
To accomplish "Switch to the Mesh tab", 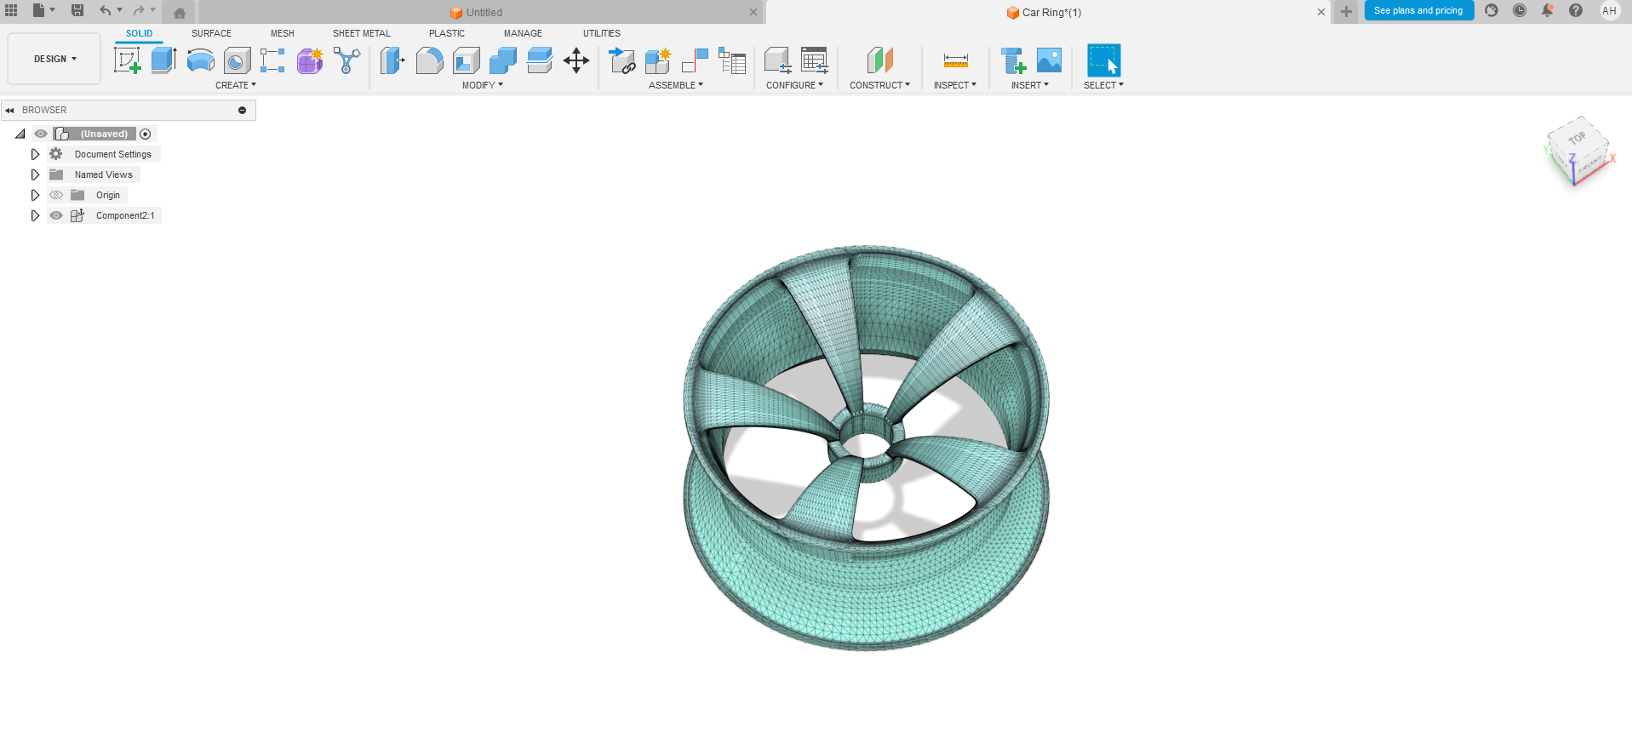I will coord(283,33).
